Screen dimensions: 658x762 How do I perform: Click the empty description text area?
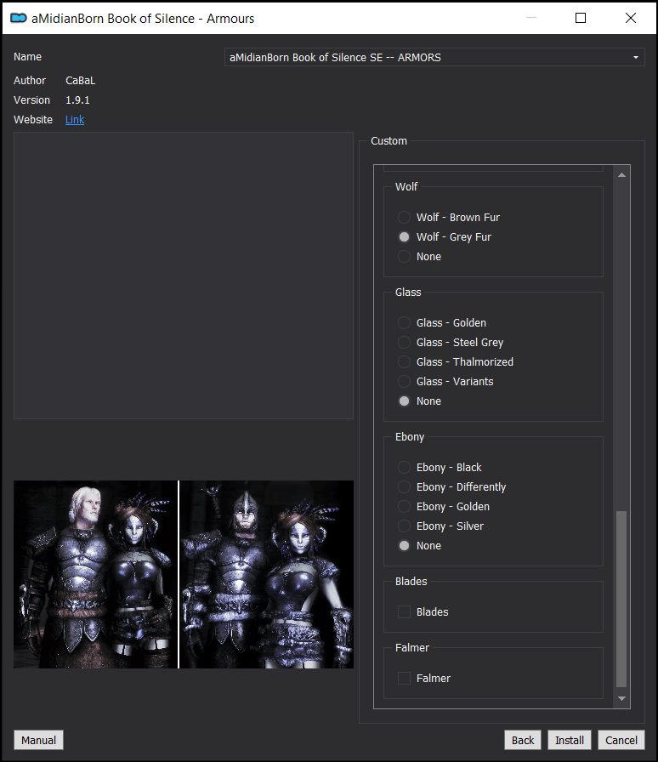coord(184,276)
